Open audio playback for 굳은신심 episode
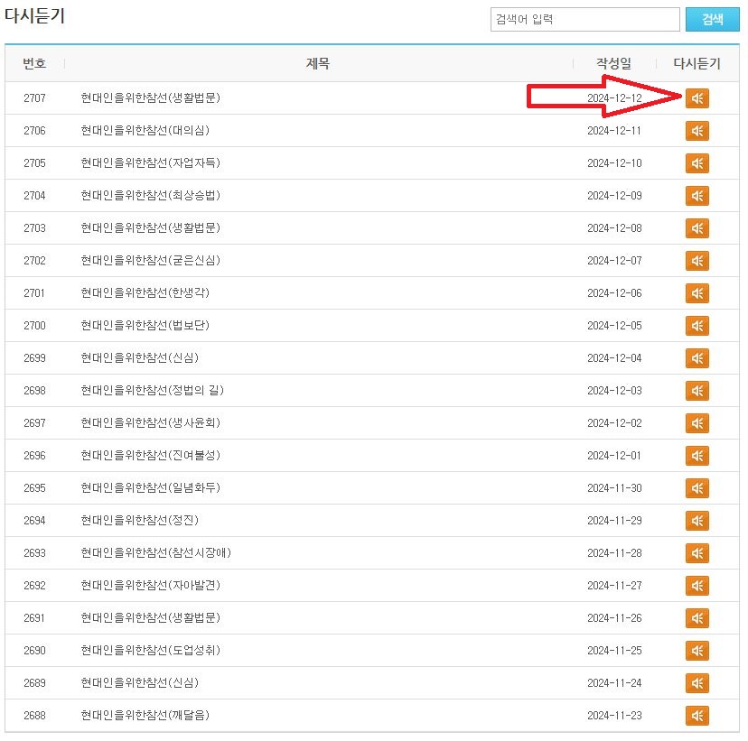Screen dimensions: 748x741 697,260
